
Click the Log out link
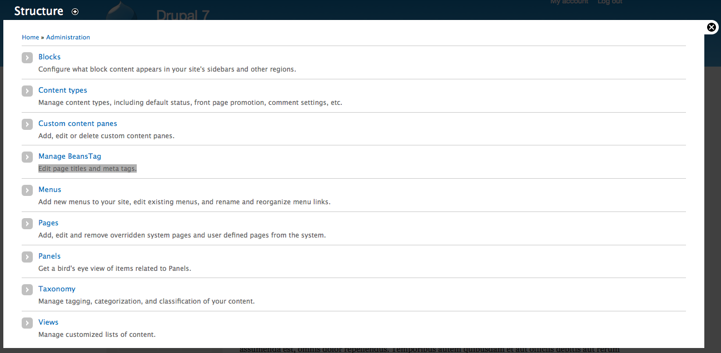[609, 2]
